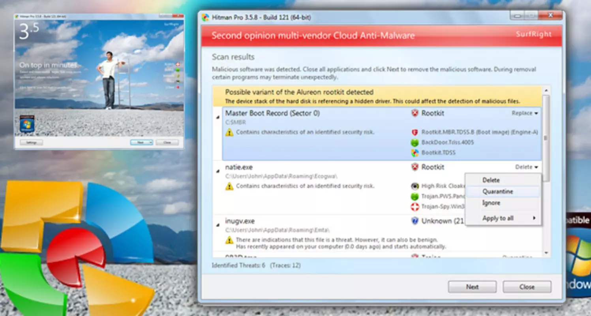Click Close in the scan results window
This screenshot has width=591, height=316.
point(527,287)
